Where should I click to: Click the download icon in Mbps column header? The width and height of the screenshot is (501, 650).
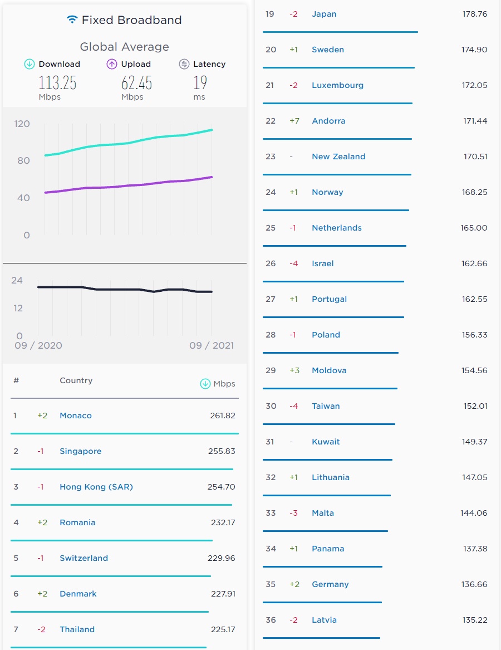pyautogui.click(x=205, y=383)
